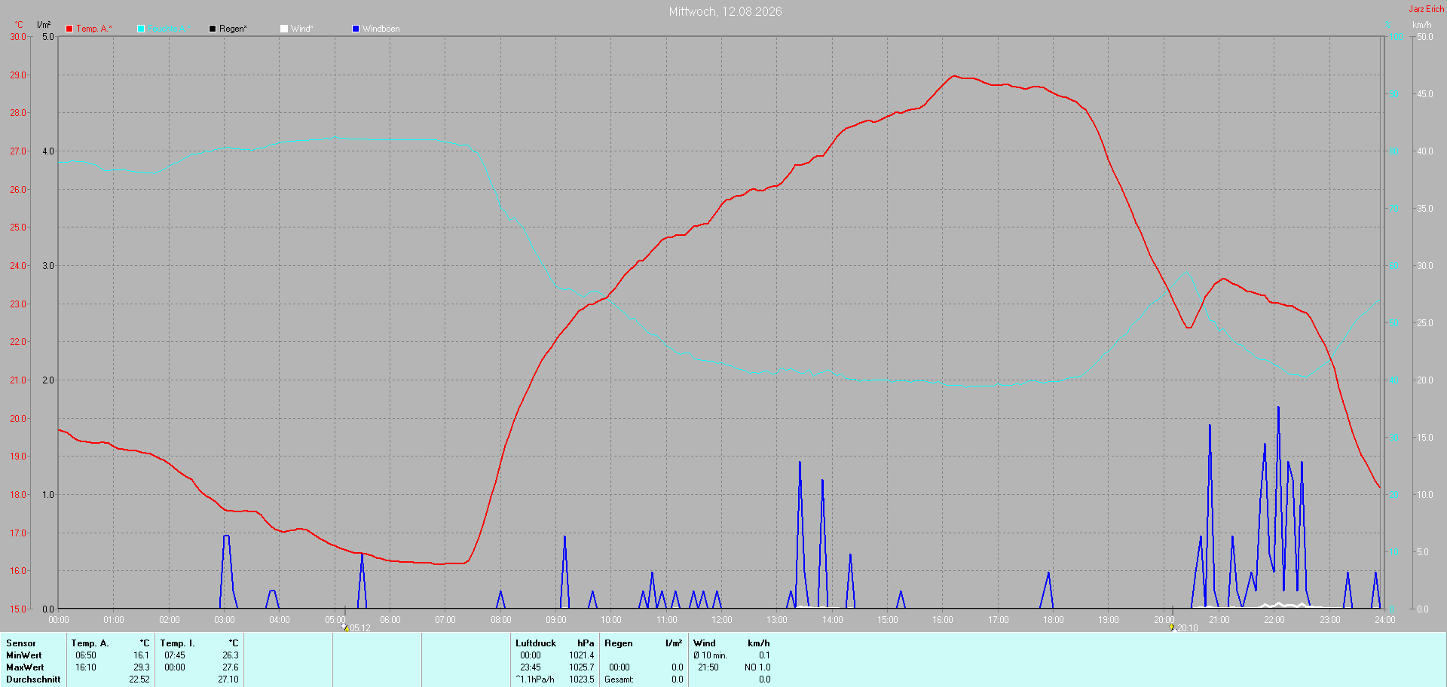The image size is (1447, 687).
Task: Click the Durchschnitt row label
Action: click(x=33, y=679)
